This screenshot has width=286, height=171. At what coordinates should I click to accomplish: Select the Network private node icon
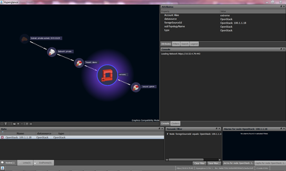[x=52, y=52]
